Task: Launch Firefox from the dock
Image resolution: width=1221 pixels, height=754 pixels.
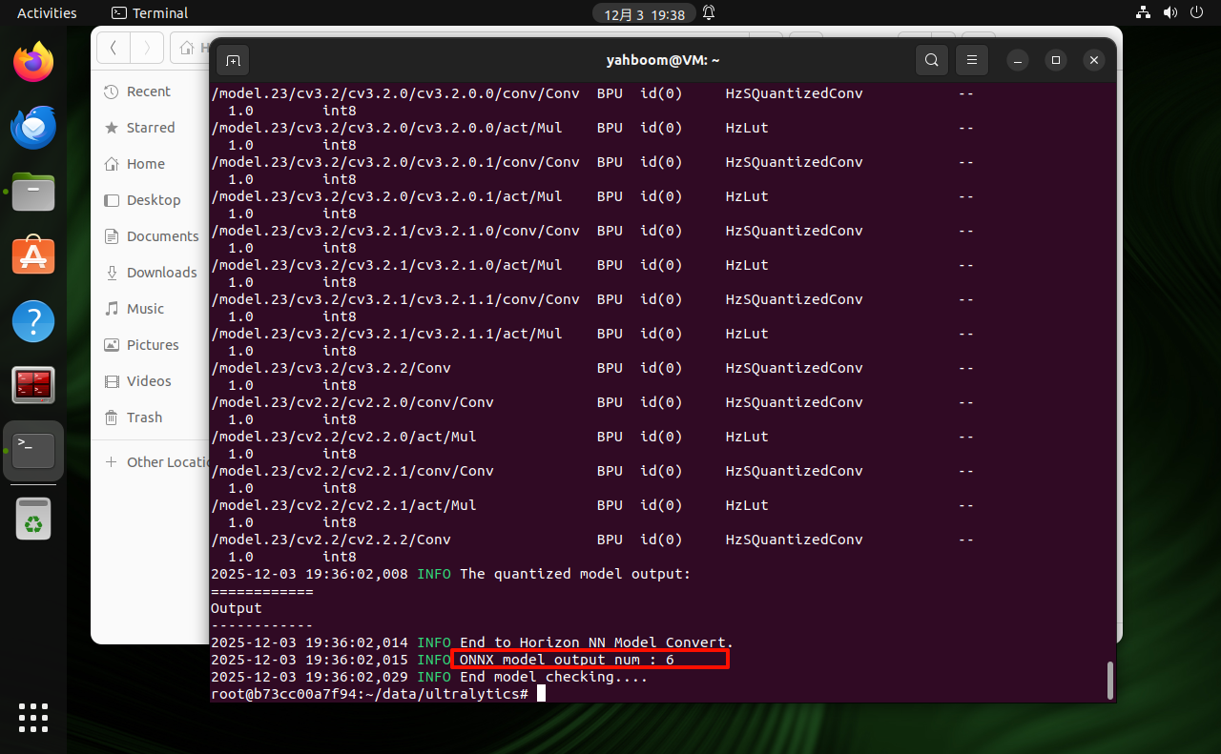Action: 33,62
